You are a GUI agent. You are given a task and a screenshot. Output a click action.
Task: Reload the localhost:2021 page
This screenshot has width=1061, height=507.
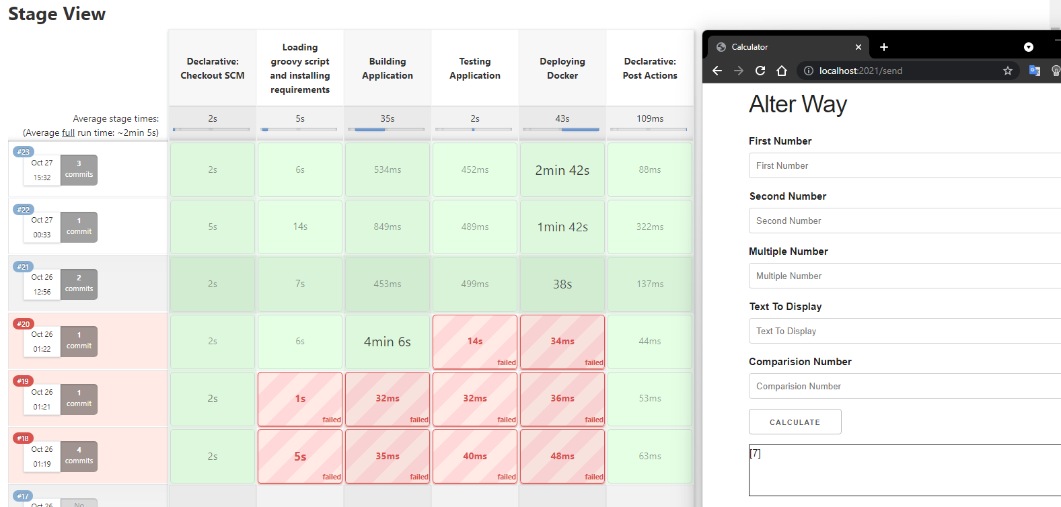(760, 71)
